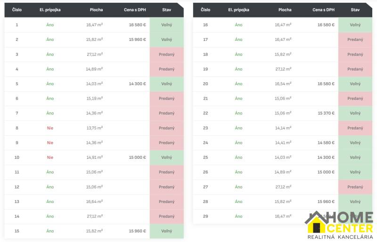Click the Predaný status for plot 17
This screenshot has height=242, width=377.
[355, 39]
